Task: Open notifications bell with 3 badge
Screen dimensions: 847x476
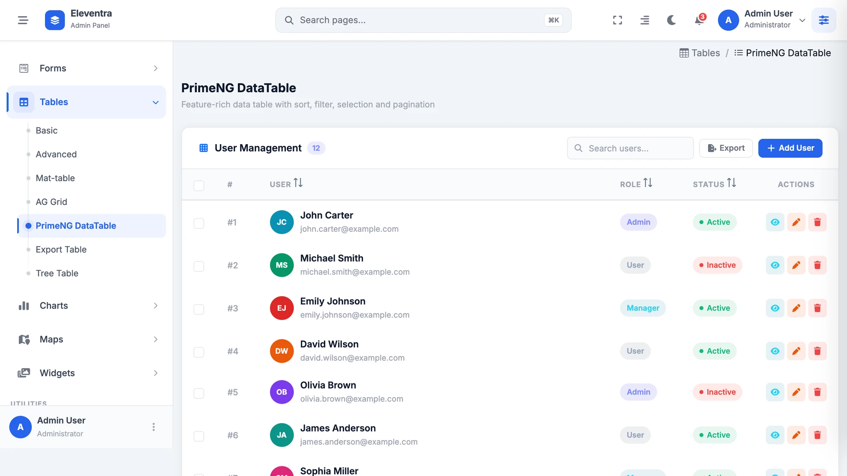Action: (699, 20)
